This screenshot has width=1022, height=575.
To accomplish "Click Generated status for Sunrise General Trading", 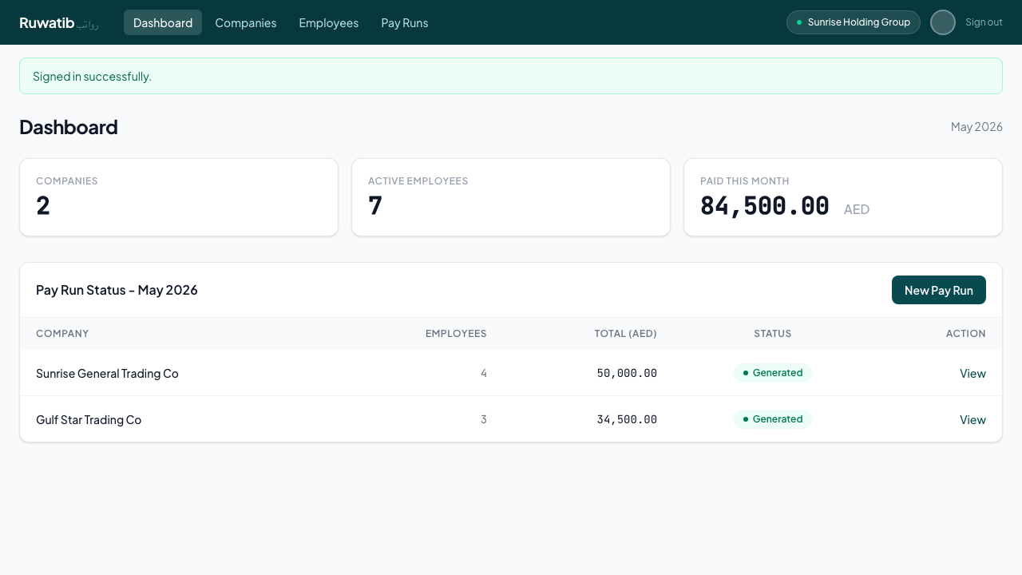I will [x=773, y=373].
